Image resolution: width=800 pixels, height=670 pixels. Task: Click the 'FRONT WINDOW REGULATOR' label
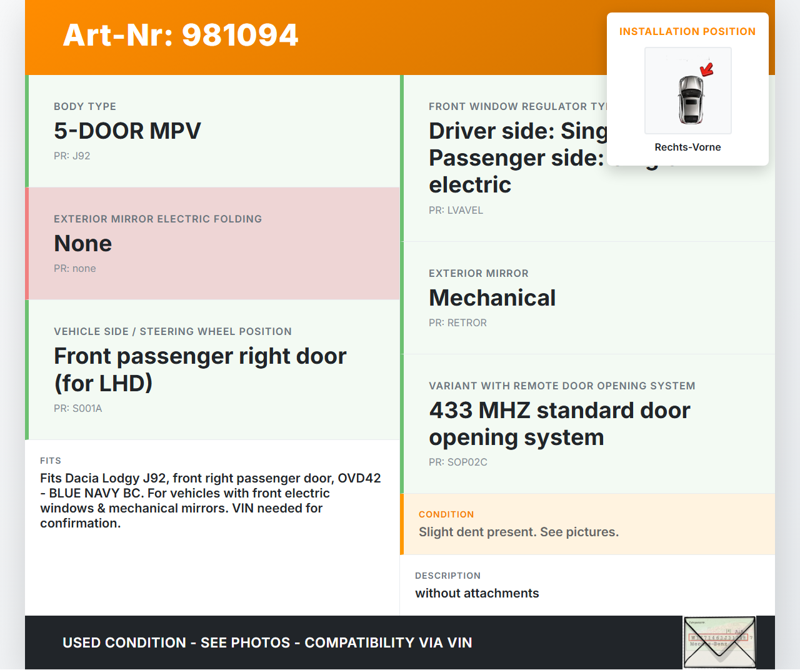pyautogui.click(x=517, y=106)
